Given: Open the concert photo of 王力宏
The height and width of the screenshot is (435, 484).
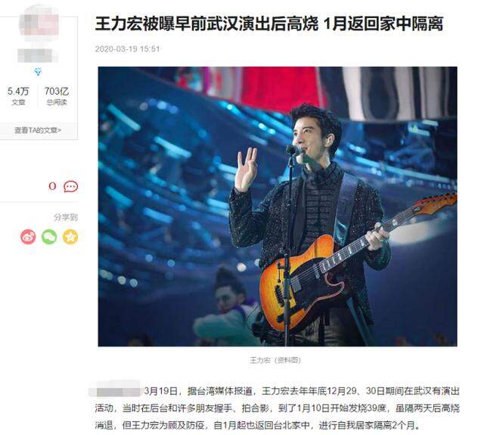Looking at the screenshot, I should click(278, 207).
